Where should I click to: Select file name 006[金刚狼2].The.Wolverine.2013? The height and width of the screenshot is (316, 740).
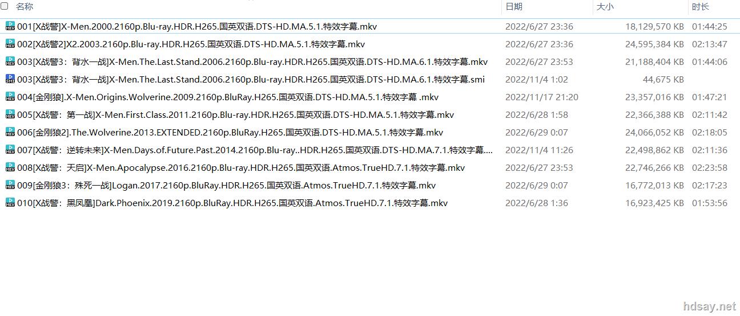coord(230,133)
